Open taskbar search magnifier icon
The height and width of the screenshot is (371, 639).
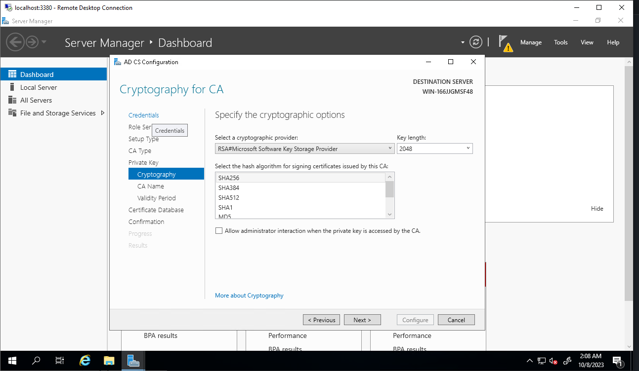36,361
